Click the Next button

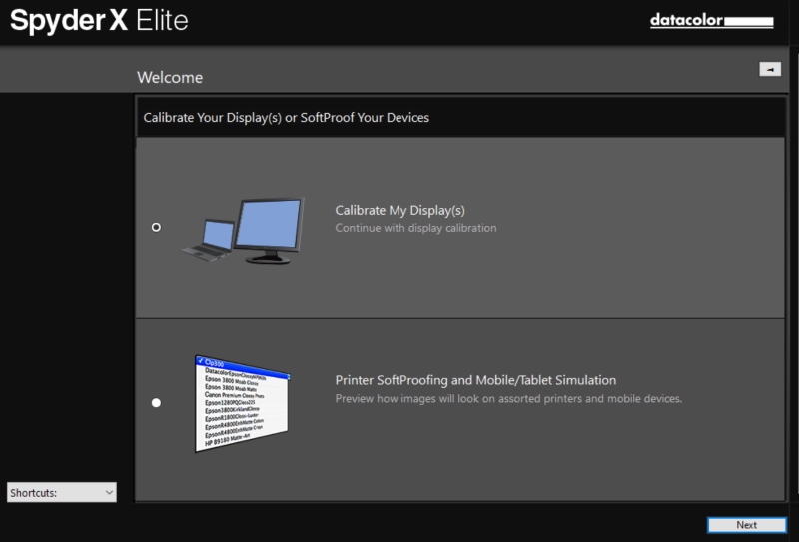pyautogui.click(x=746, y=525)
